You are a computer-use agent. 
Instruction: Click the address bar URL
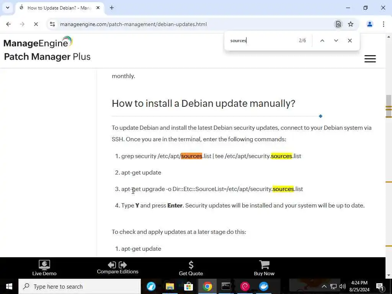tap(133, 24)
